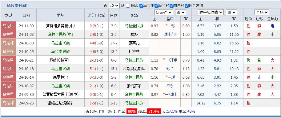Image resolution: width=281 pixels, height=117 pixels.
Task: Click the 盘口 column header
Action: click(170, 19)
